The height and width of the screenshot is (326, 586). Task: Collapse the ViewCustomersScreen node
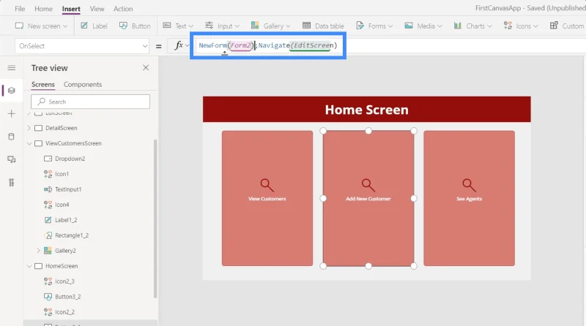click(29, 143)
